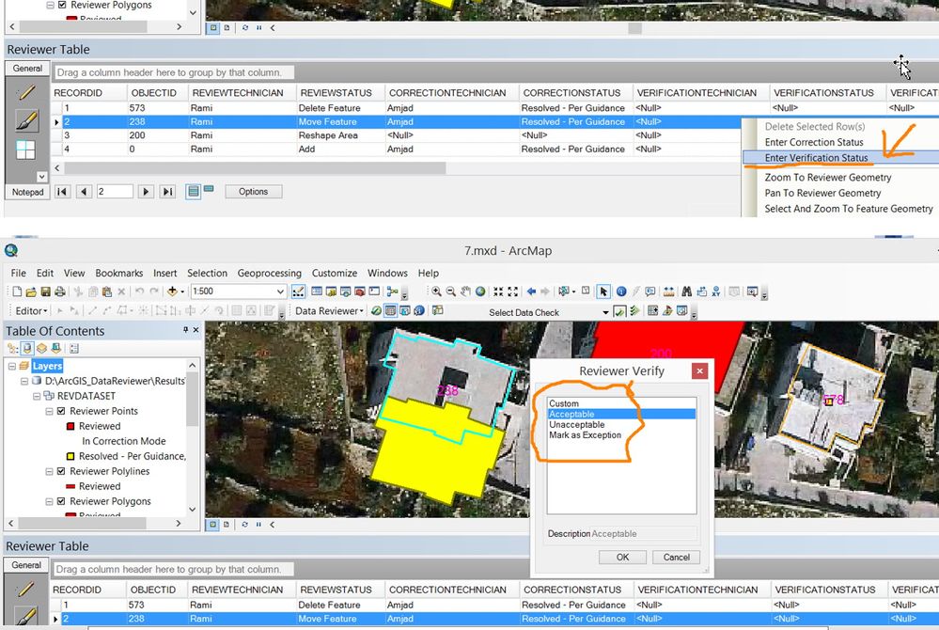Click the Go Back previous extent arrow
The image size is (939, 630).
[532, 292]
